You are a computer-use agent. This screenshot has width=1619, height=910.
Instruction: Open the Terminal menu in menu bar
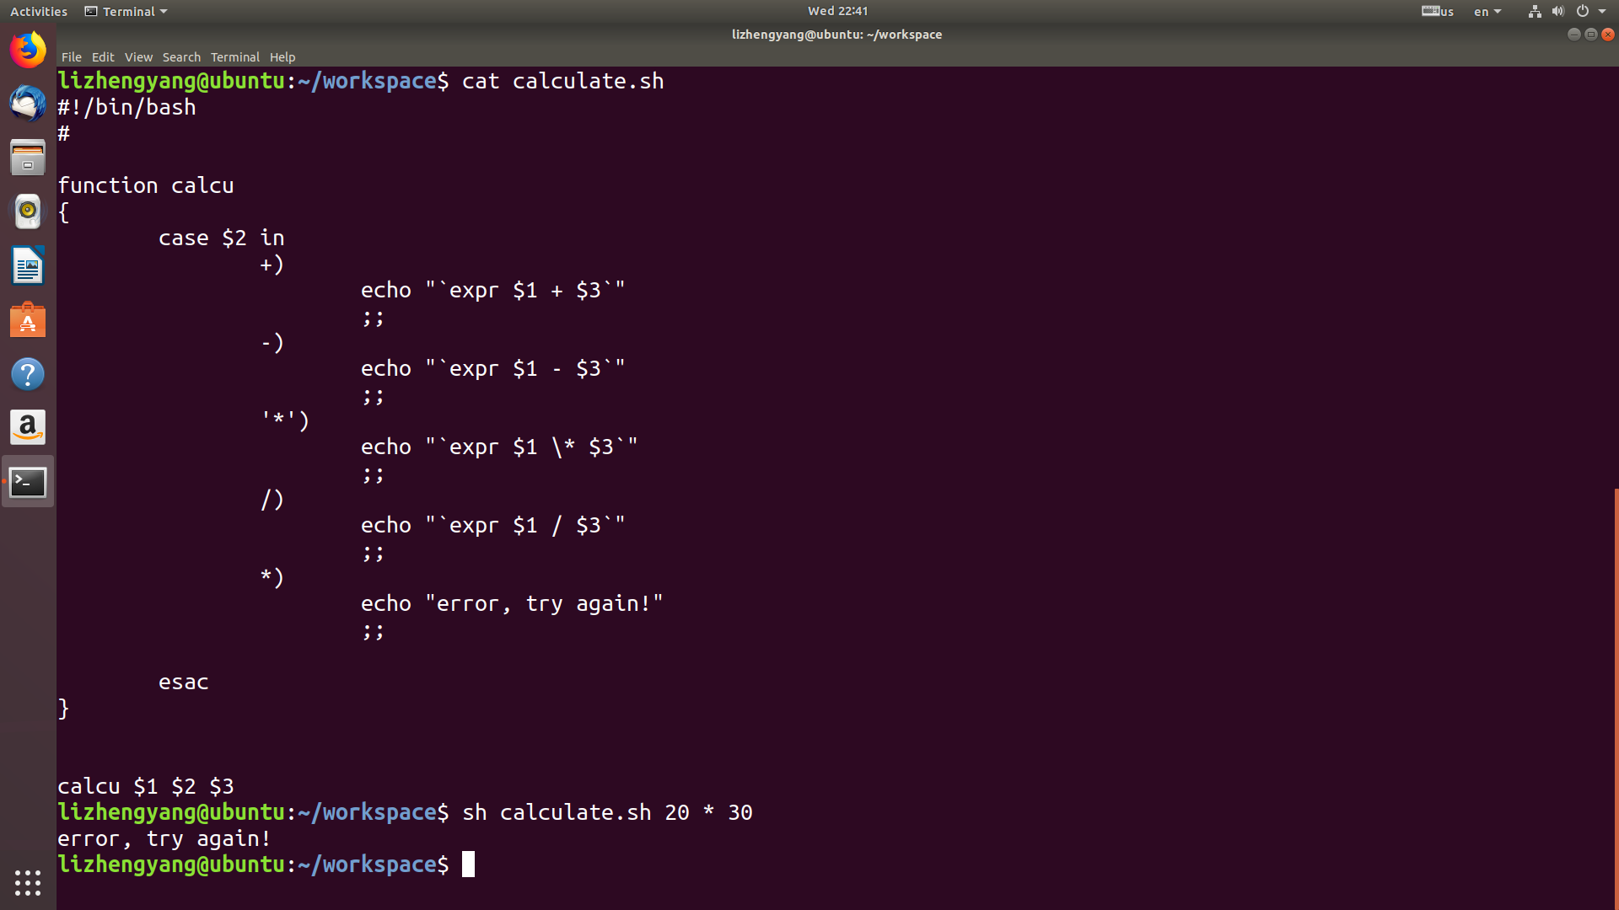coord(235,57)
